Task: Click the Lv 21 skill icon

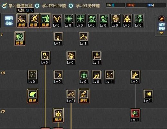Action: (71, 96)
